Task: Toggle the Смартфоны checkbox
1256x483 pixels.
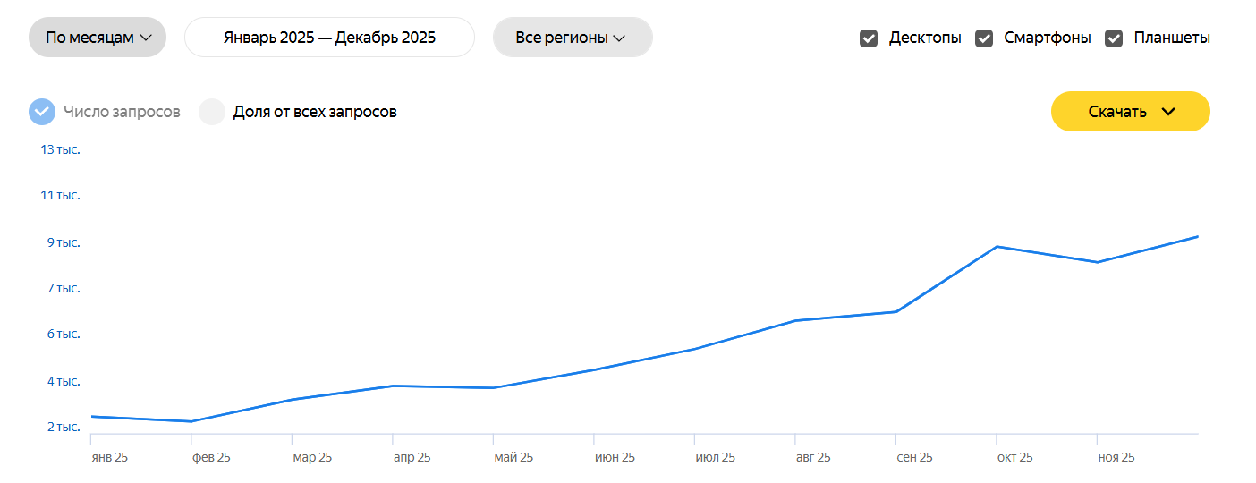Action: pos(984,38)
